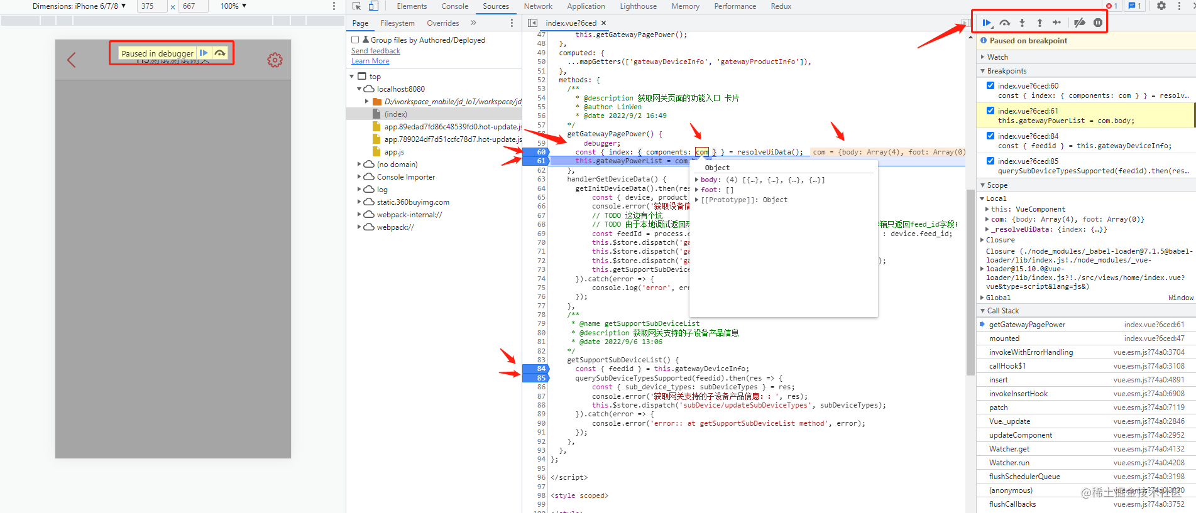Disable breakpoint index.vue?6ced:84
The image size is (1196, 513).
pos(990,136)
